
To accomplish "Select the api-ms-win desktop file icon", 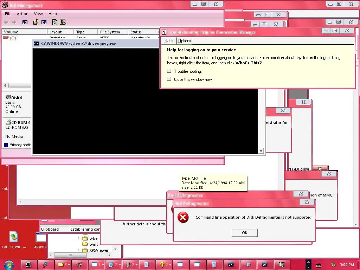I will (x=14, y=240).
